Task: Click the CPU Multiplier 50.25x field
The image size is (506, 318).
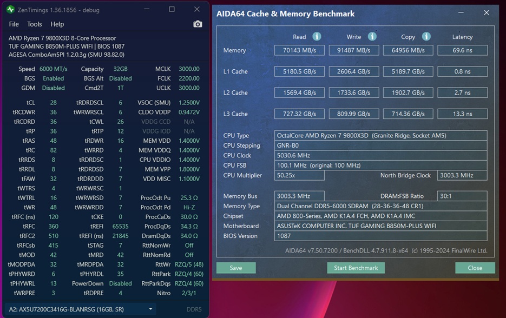Action: [299, 175]
